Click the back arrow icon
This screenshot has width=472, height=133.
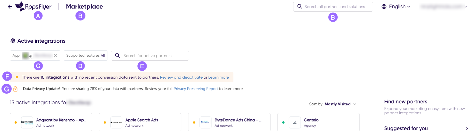(x=10, y=7)
